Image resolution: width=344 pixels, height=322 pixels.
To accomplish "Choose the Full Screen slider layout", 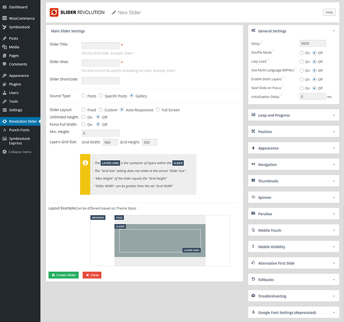I will (158, 109).
